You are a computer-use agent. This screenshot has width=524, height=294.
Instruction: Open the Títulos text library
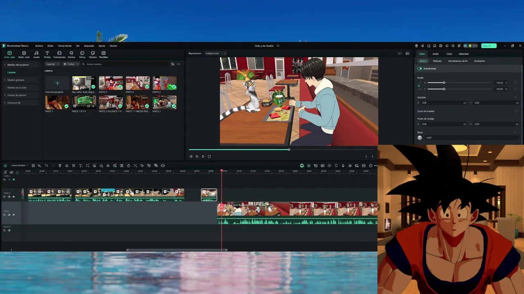(x=47, y=55)
